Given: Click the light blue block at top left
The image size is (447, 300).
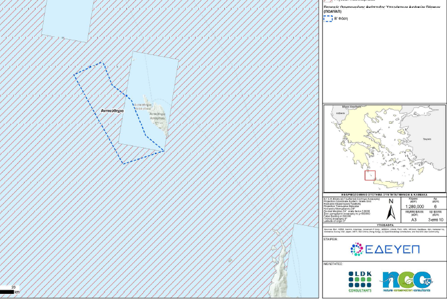Looking at the screenshot, I should (x=65, y=18).
